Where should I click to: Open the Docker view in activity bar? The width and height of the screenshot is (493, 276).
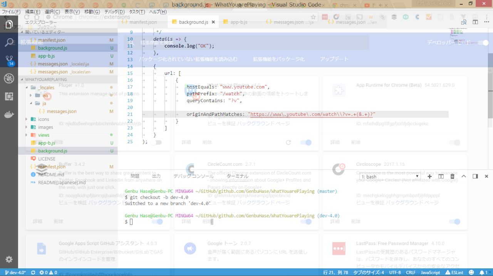pyautogui.click(x=9, y=114)
